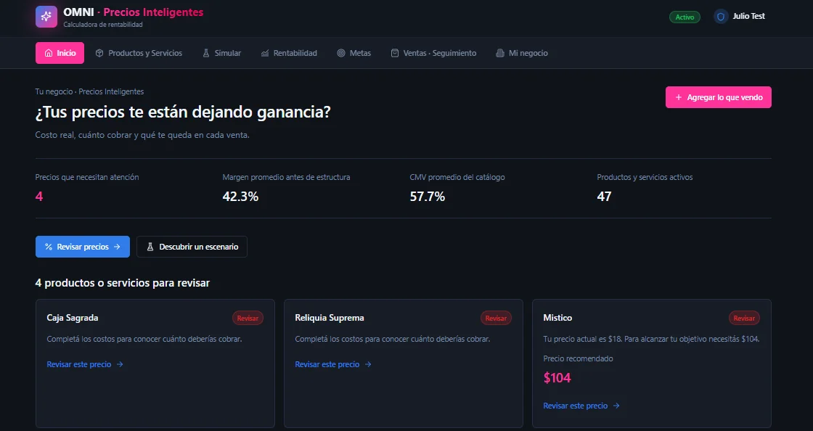Screen dimensions: 813x431
Task: Click the arrow beside Mistico's review link
Action: click(616, 406)
